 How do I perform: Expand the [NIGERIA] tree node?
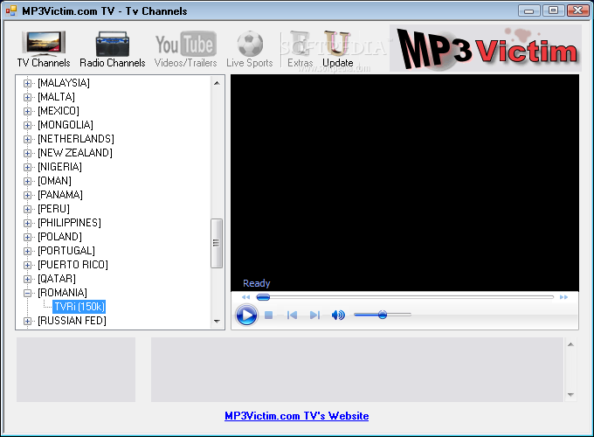pos(27,167)
